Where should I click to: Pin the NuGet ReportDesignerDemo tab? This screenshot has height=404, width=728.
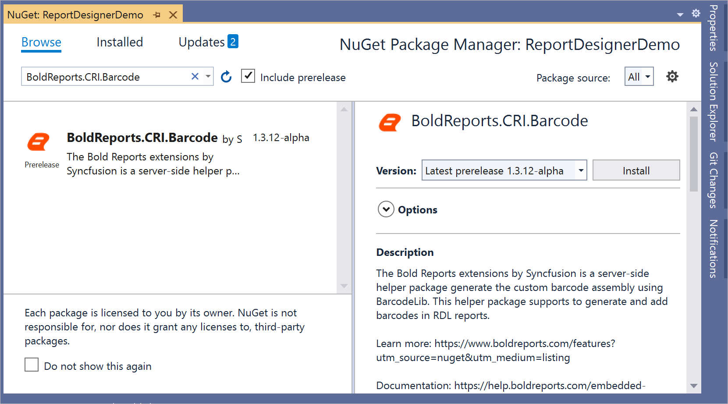pos(157,15)
